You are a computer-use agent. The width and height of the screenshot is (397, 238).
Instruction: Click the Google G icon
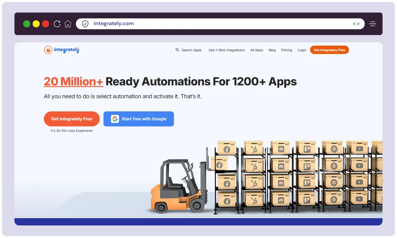click(x=115, y=119)
